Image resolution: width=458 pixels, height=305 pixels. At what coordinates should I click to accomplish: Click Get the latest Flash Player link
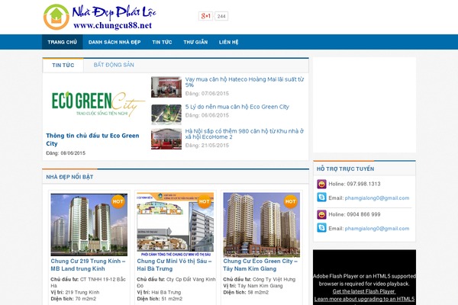pyautogui.click(x=364, y=291)
